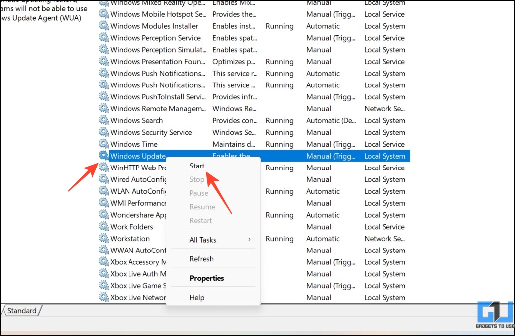Click the gear icon for Windows Modules Installer
The image size is (515, 336).
[104, 25]
